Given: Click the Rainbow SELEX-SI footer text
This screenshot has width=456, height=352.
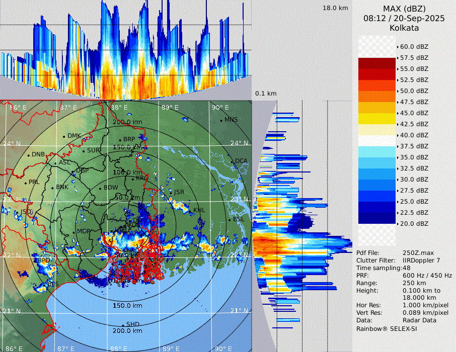Looking at the screenshot, I should click(x=387, y=328).
